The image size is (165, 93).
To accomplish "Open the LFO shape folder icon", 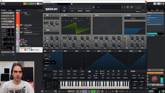I will (89, 72).
